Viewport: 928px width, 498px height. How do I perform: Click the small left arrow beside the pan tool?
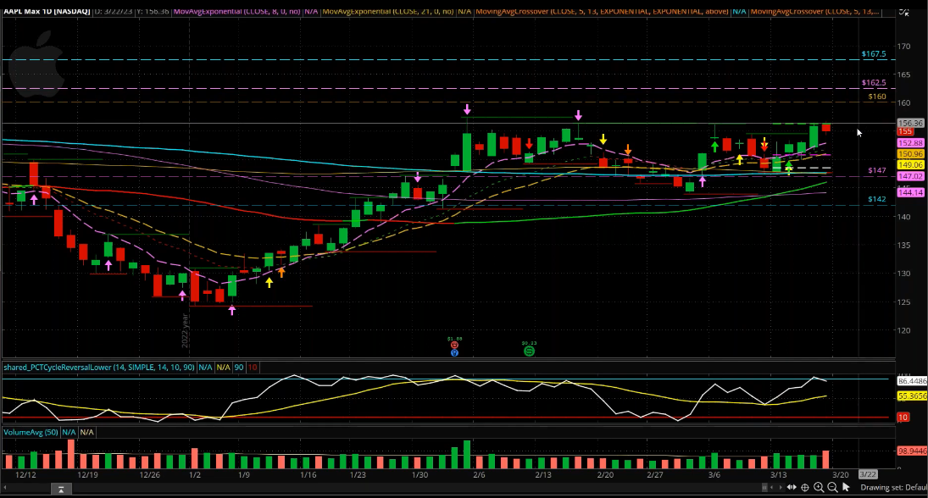click(772, 487)
